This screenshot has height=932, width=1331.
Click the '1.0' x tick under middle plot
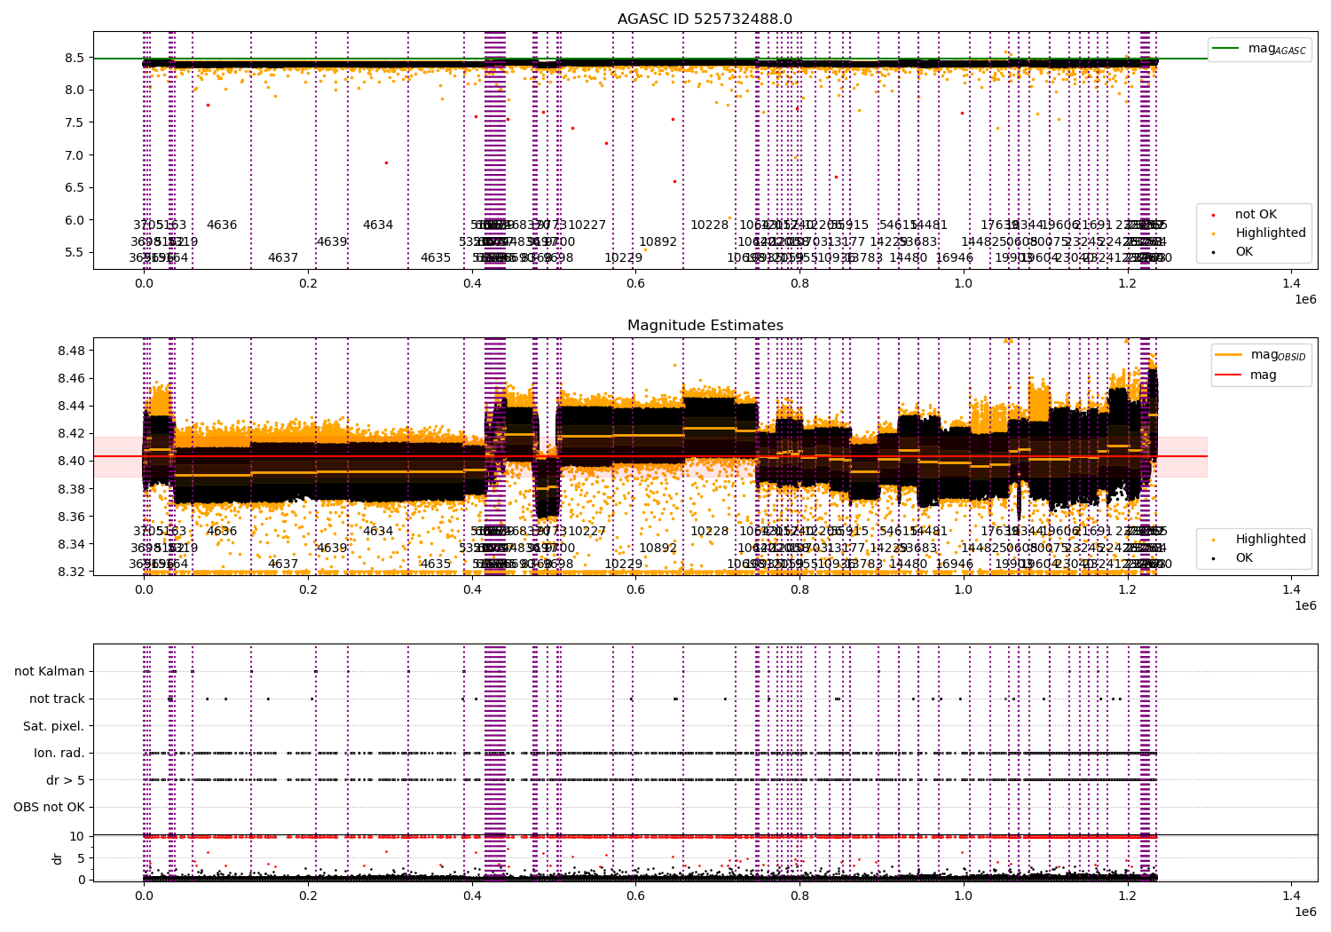click(964, 589)
